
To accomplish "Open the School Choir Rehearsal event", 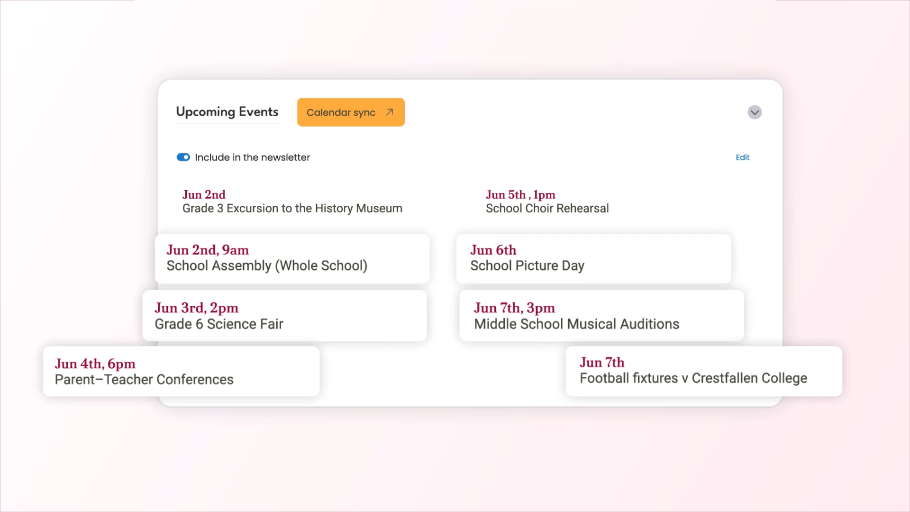I will [547, 209].
